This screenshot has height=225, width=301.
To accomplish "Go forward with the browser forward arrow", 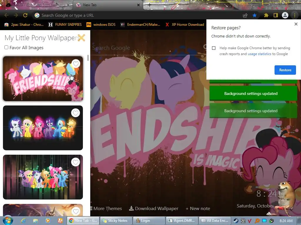I will 16,15.
